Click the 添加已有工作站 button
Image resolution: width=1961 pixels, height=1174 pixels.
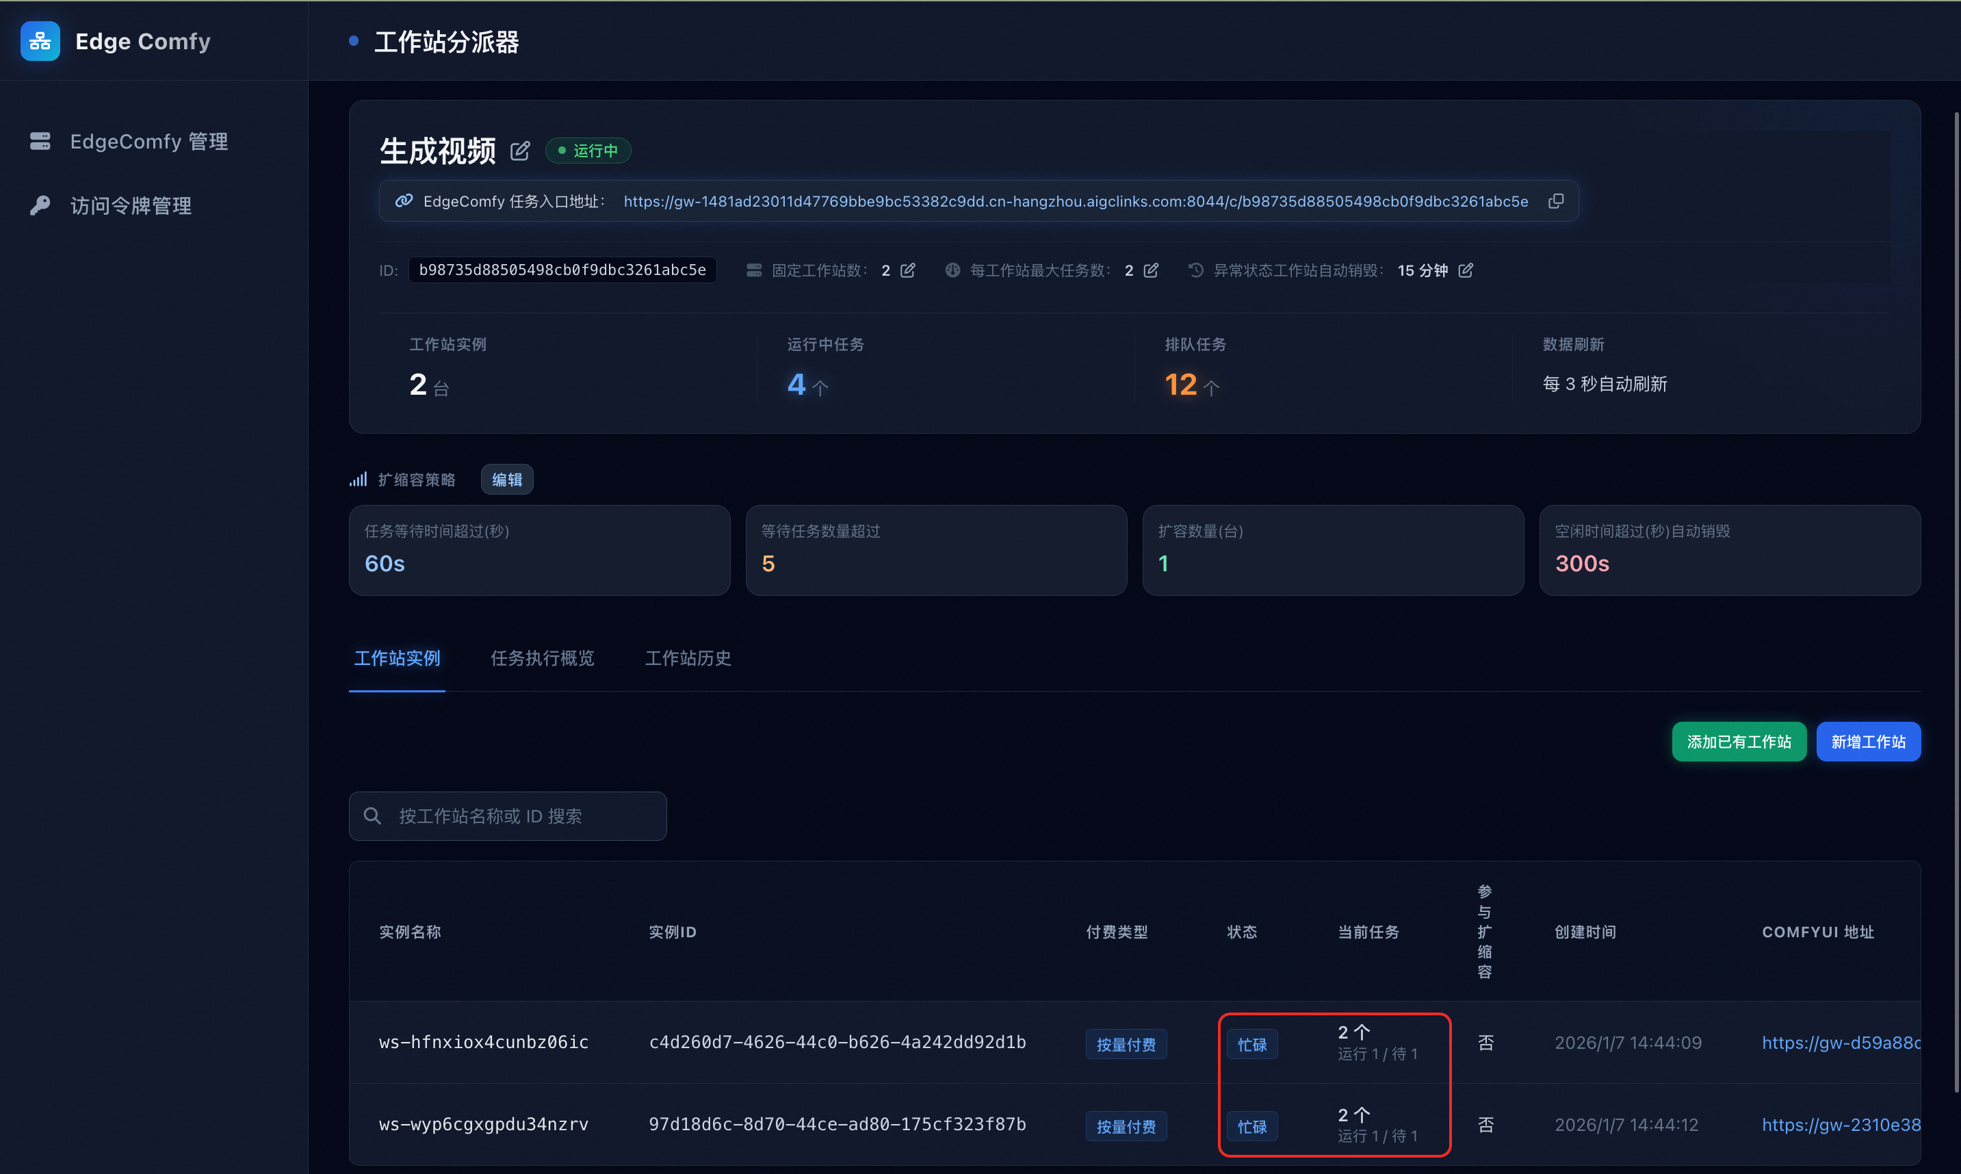pos(1737,741)
